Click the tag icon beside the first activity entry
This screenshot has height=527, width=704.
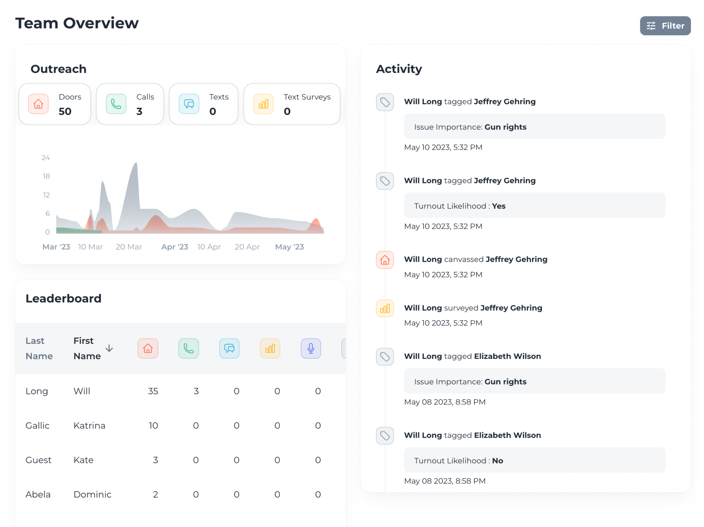click(385, 103)
